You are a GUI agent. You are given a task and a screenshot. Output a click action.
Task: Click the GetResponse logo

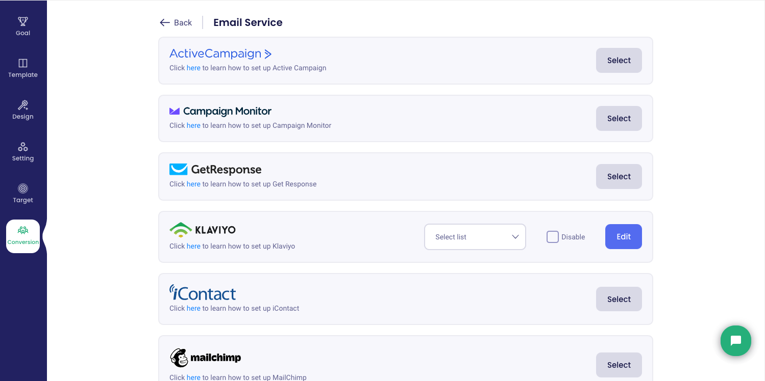(215, 170)
